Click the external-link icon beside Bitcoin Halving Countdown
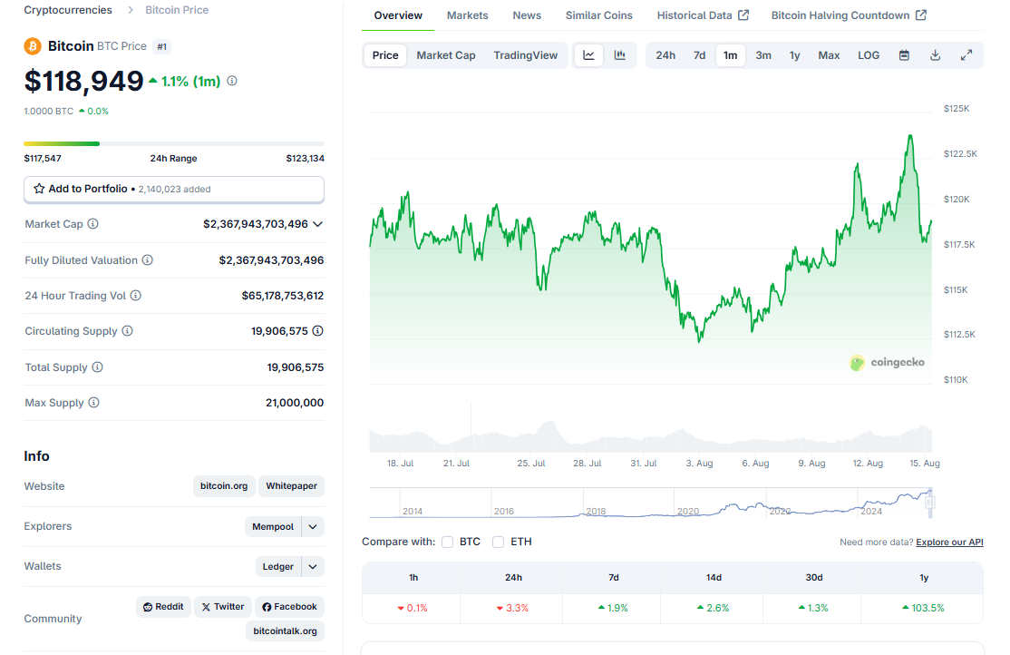This screenshot has width=1010, height=655. pyautogui.click(x=921, y=15)
